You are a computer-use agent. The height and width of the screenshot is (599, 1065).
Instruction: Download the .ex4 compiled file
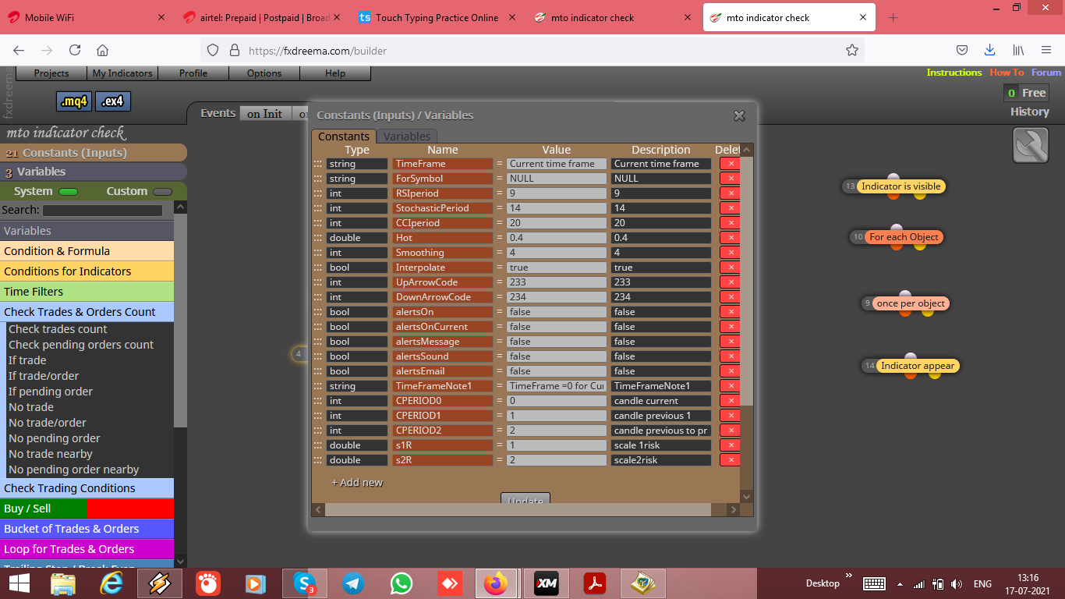point(113,101)
